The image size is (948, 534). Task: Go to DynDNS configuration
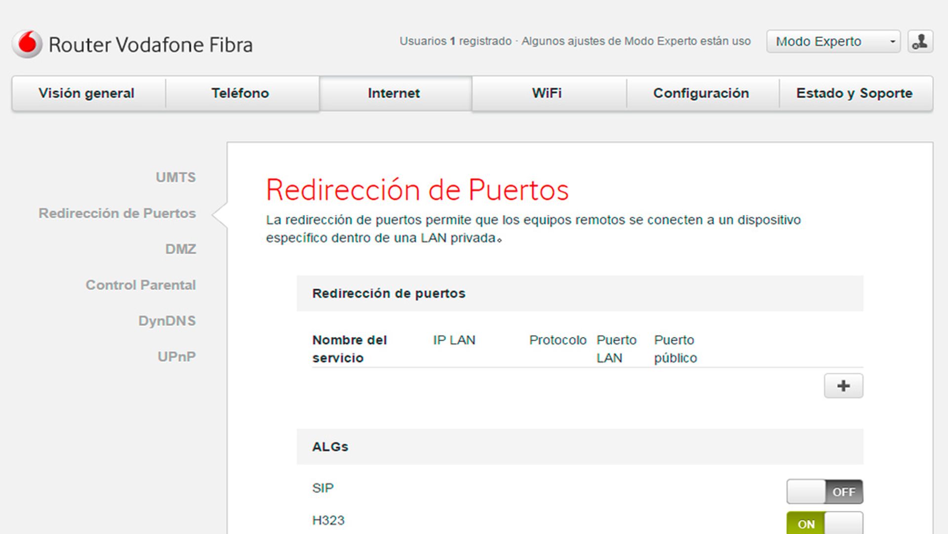pyautogui.click(x=167, y=320)
